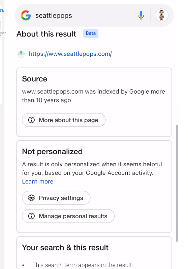Click the search box containing seattlepops
Screen dimensions: 188x269
(94, 16)
